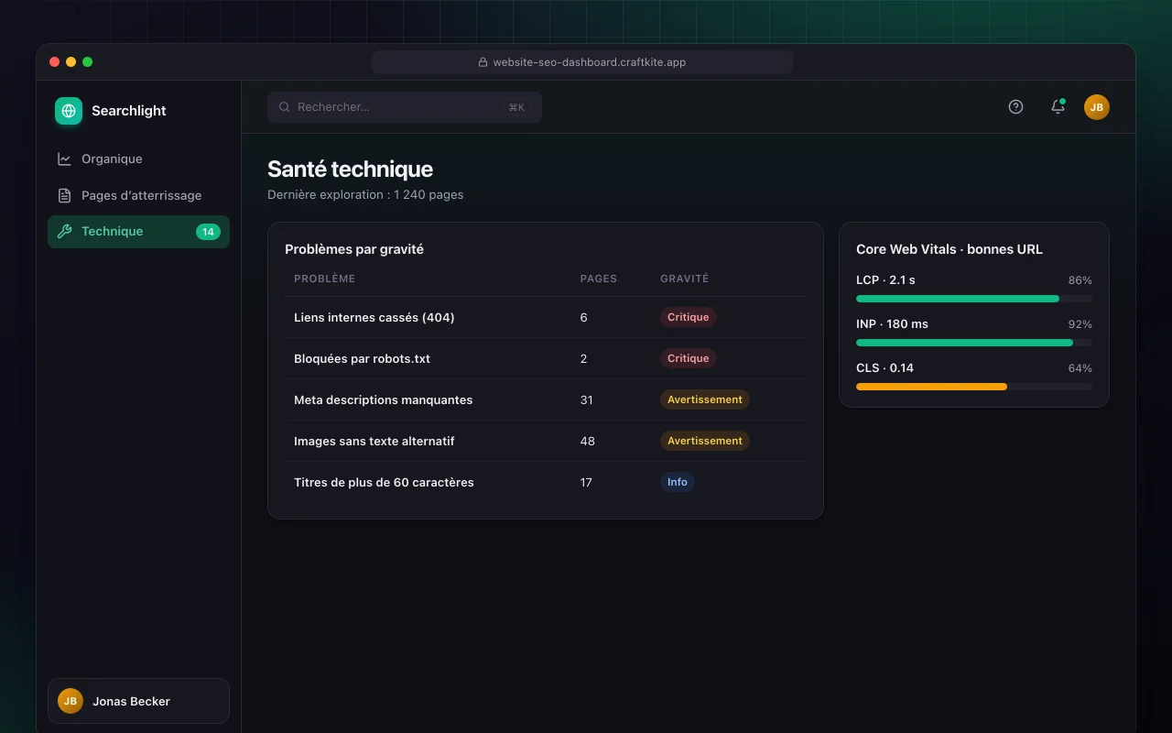Select Titres de plus de 60 caractères
The height and width of the screenshot is (733, 1172).
tap(546, 482)
